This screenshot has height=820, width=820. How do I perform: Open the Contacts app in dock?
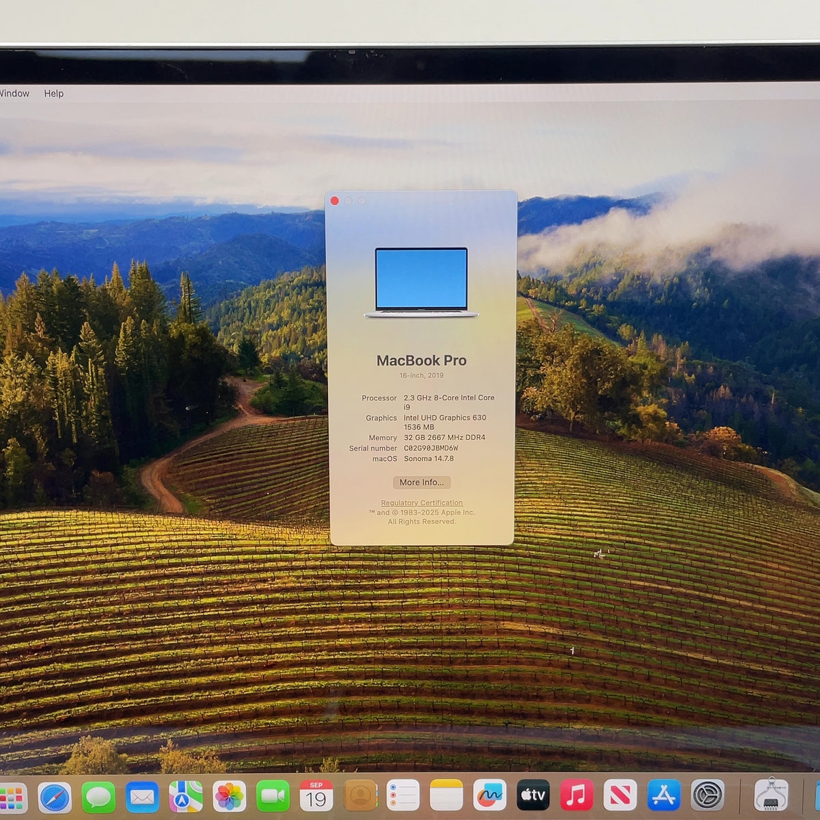click(360, 797)
